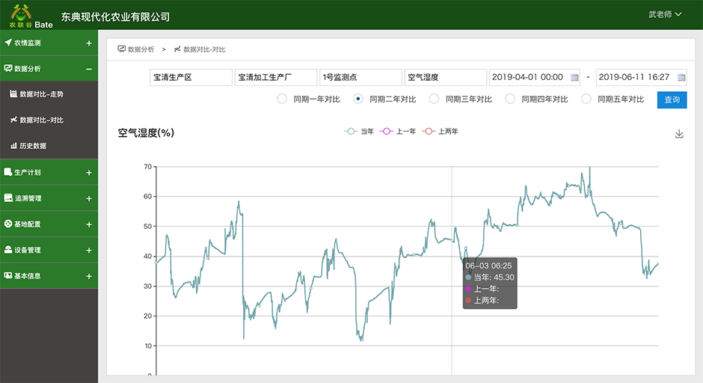Open the 数据对比-对比 sidebar item

41,120
